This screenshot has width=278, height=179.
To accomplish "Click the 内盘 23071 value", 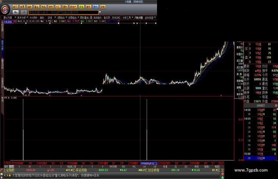I will pos(257,101).
